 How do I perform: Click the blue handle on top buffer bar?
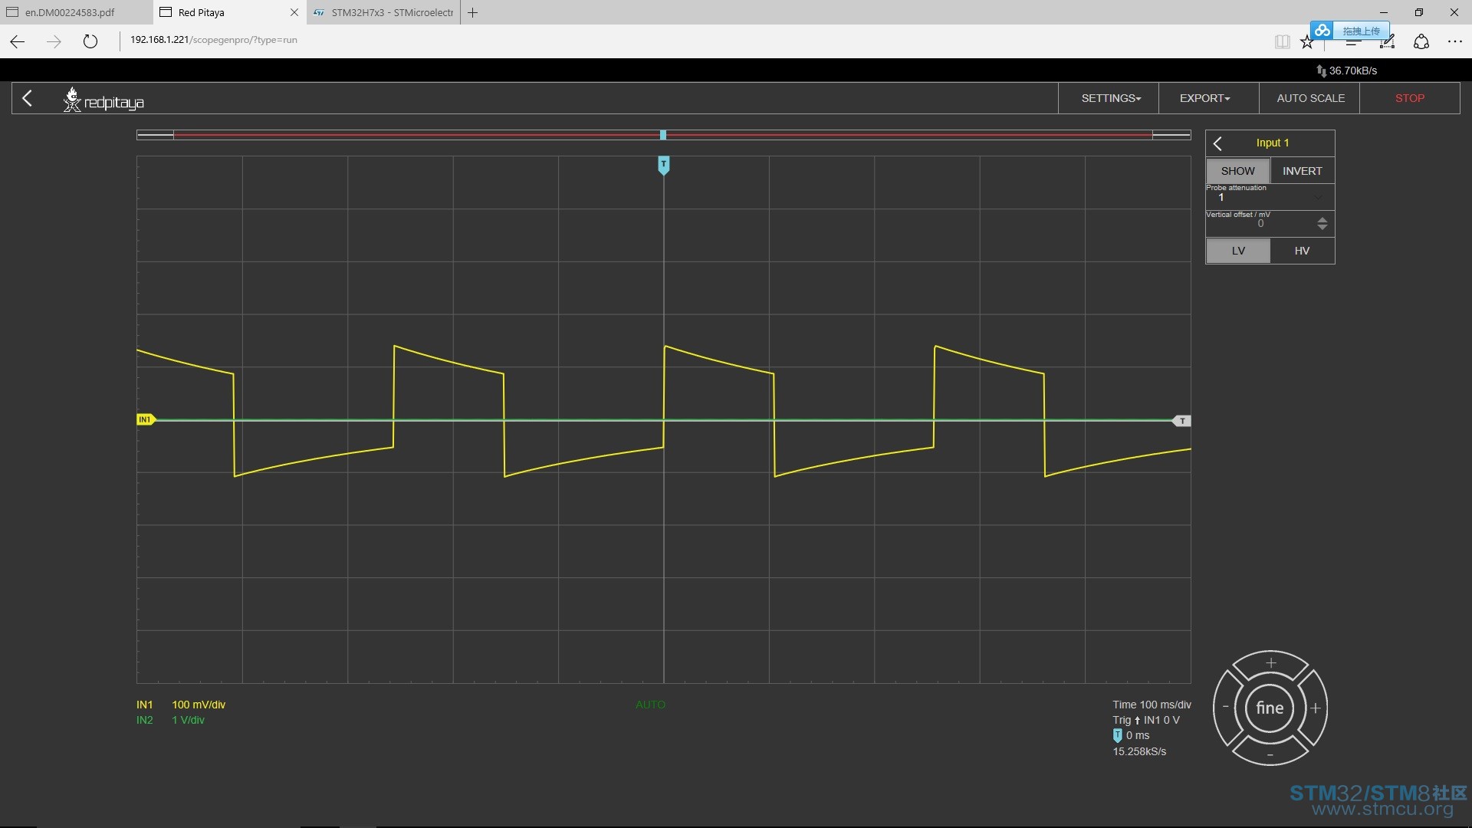663,135
